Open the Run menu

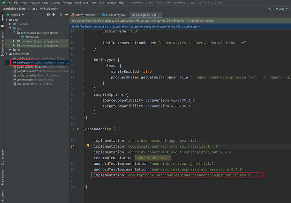pos(86,3)
